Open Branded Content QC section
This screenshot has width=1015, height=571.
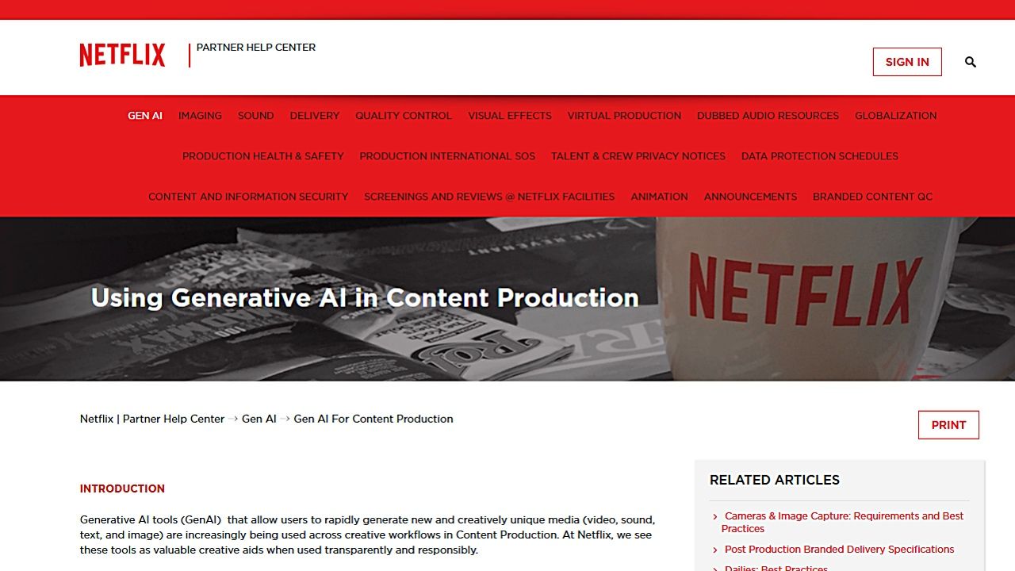[872, 197]
